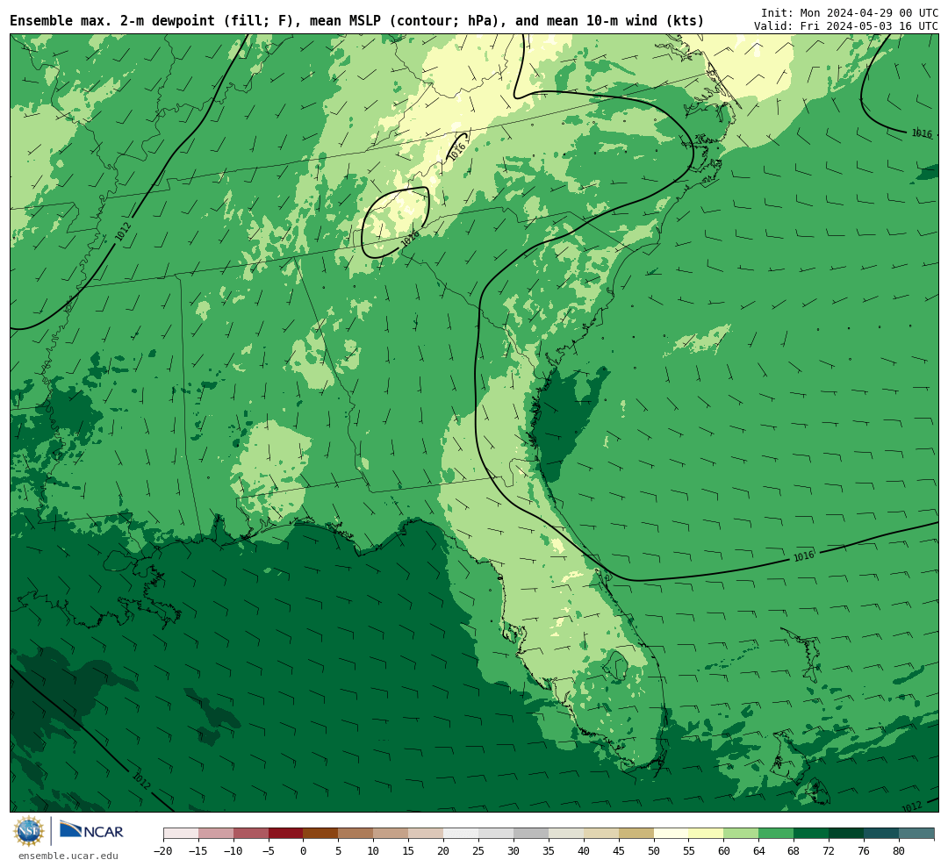
Task: Open the ensemble.ucar.edu link text
Action: (68, 856)
